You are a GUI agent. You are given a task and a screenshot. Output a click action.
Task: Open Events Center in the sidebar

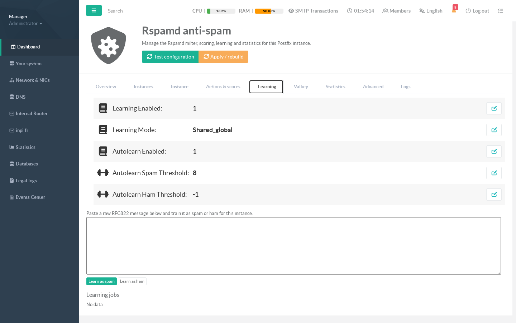coord(39,197)
